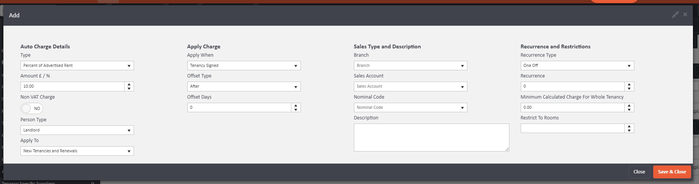This screenshot has width=699, height=184.
Task: Increase the Recurrence spinner value
Action: pyautogui.click(x=629, y=84)
